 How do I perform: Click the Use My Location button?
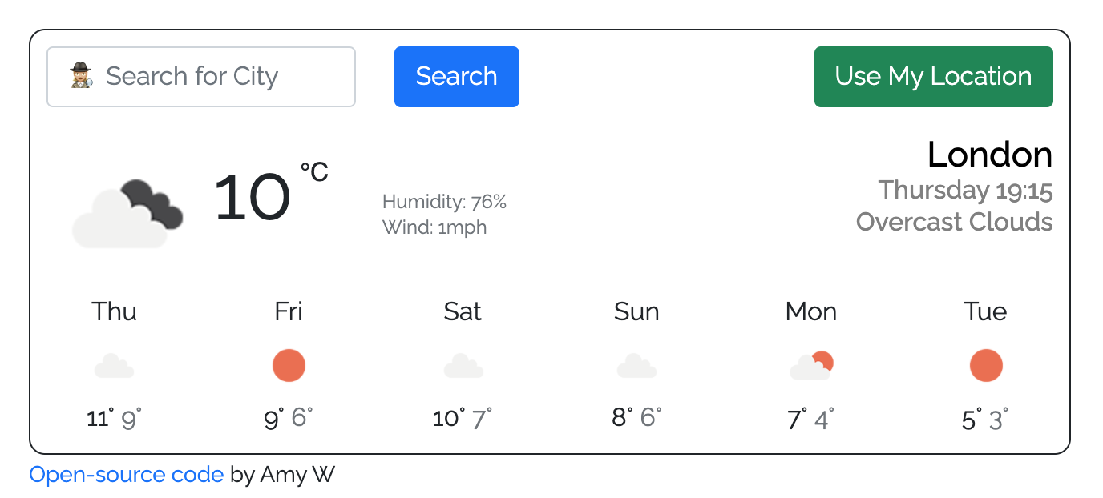pos(934,77)
